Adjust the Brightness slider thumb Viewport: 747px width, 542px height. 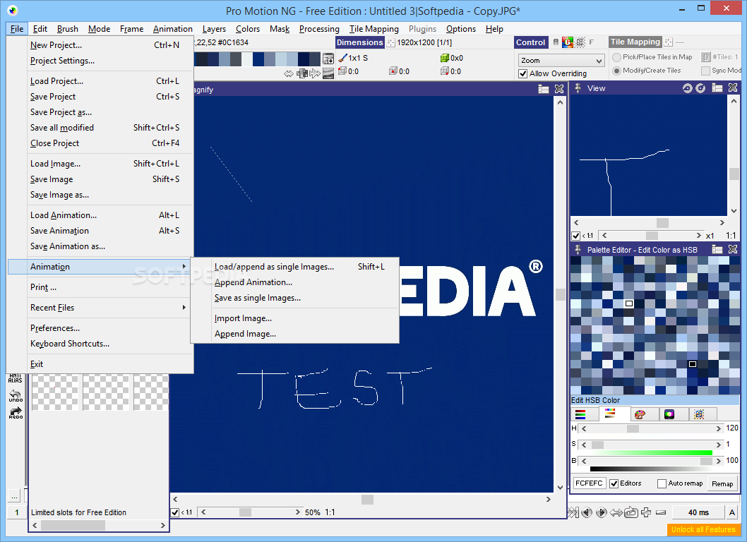(x=707, y=461)
